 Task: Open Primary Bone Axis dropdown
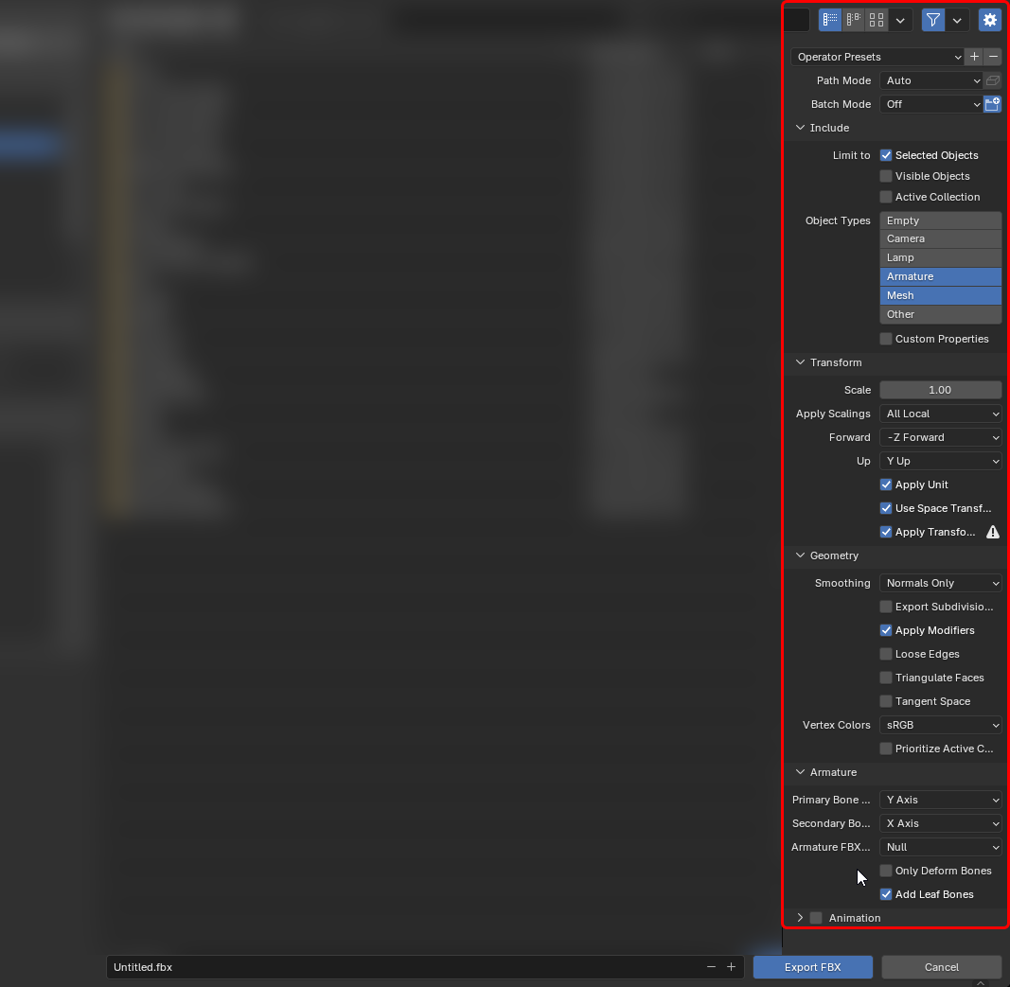pos(941,800)
